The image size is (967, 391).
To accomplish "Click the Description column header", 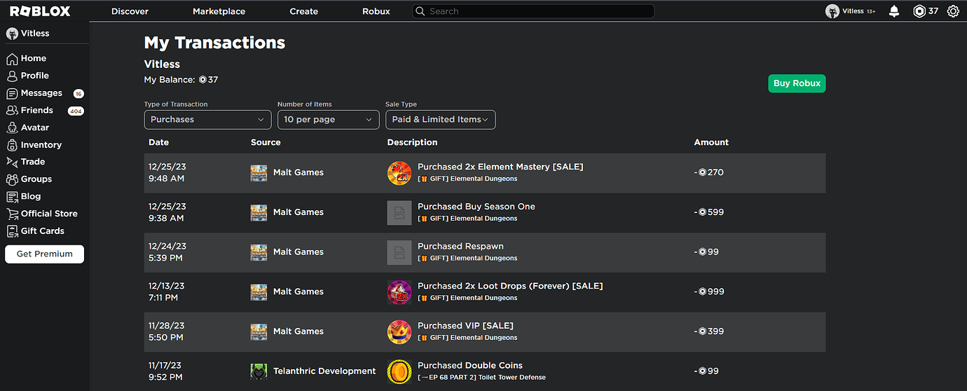I will pyautogui.click(x=412, y=142).
